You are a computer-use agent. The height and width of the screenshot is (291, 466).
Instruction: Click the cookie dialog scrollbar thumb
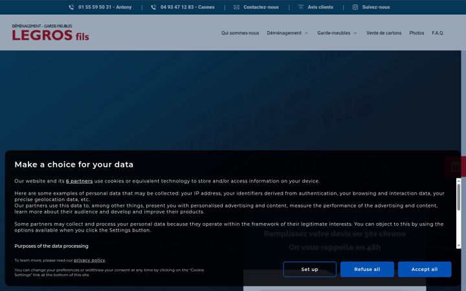459,197
